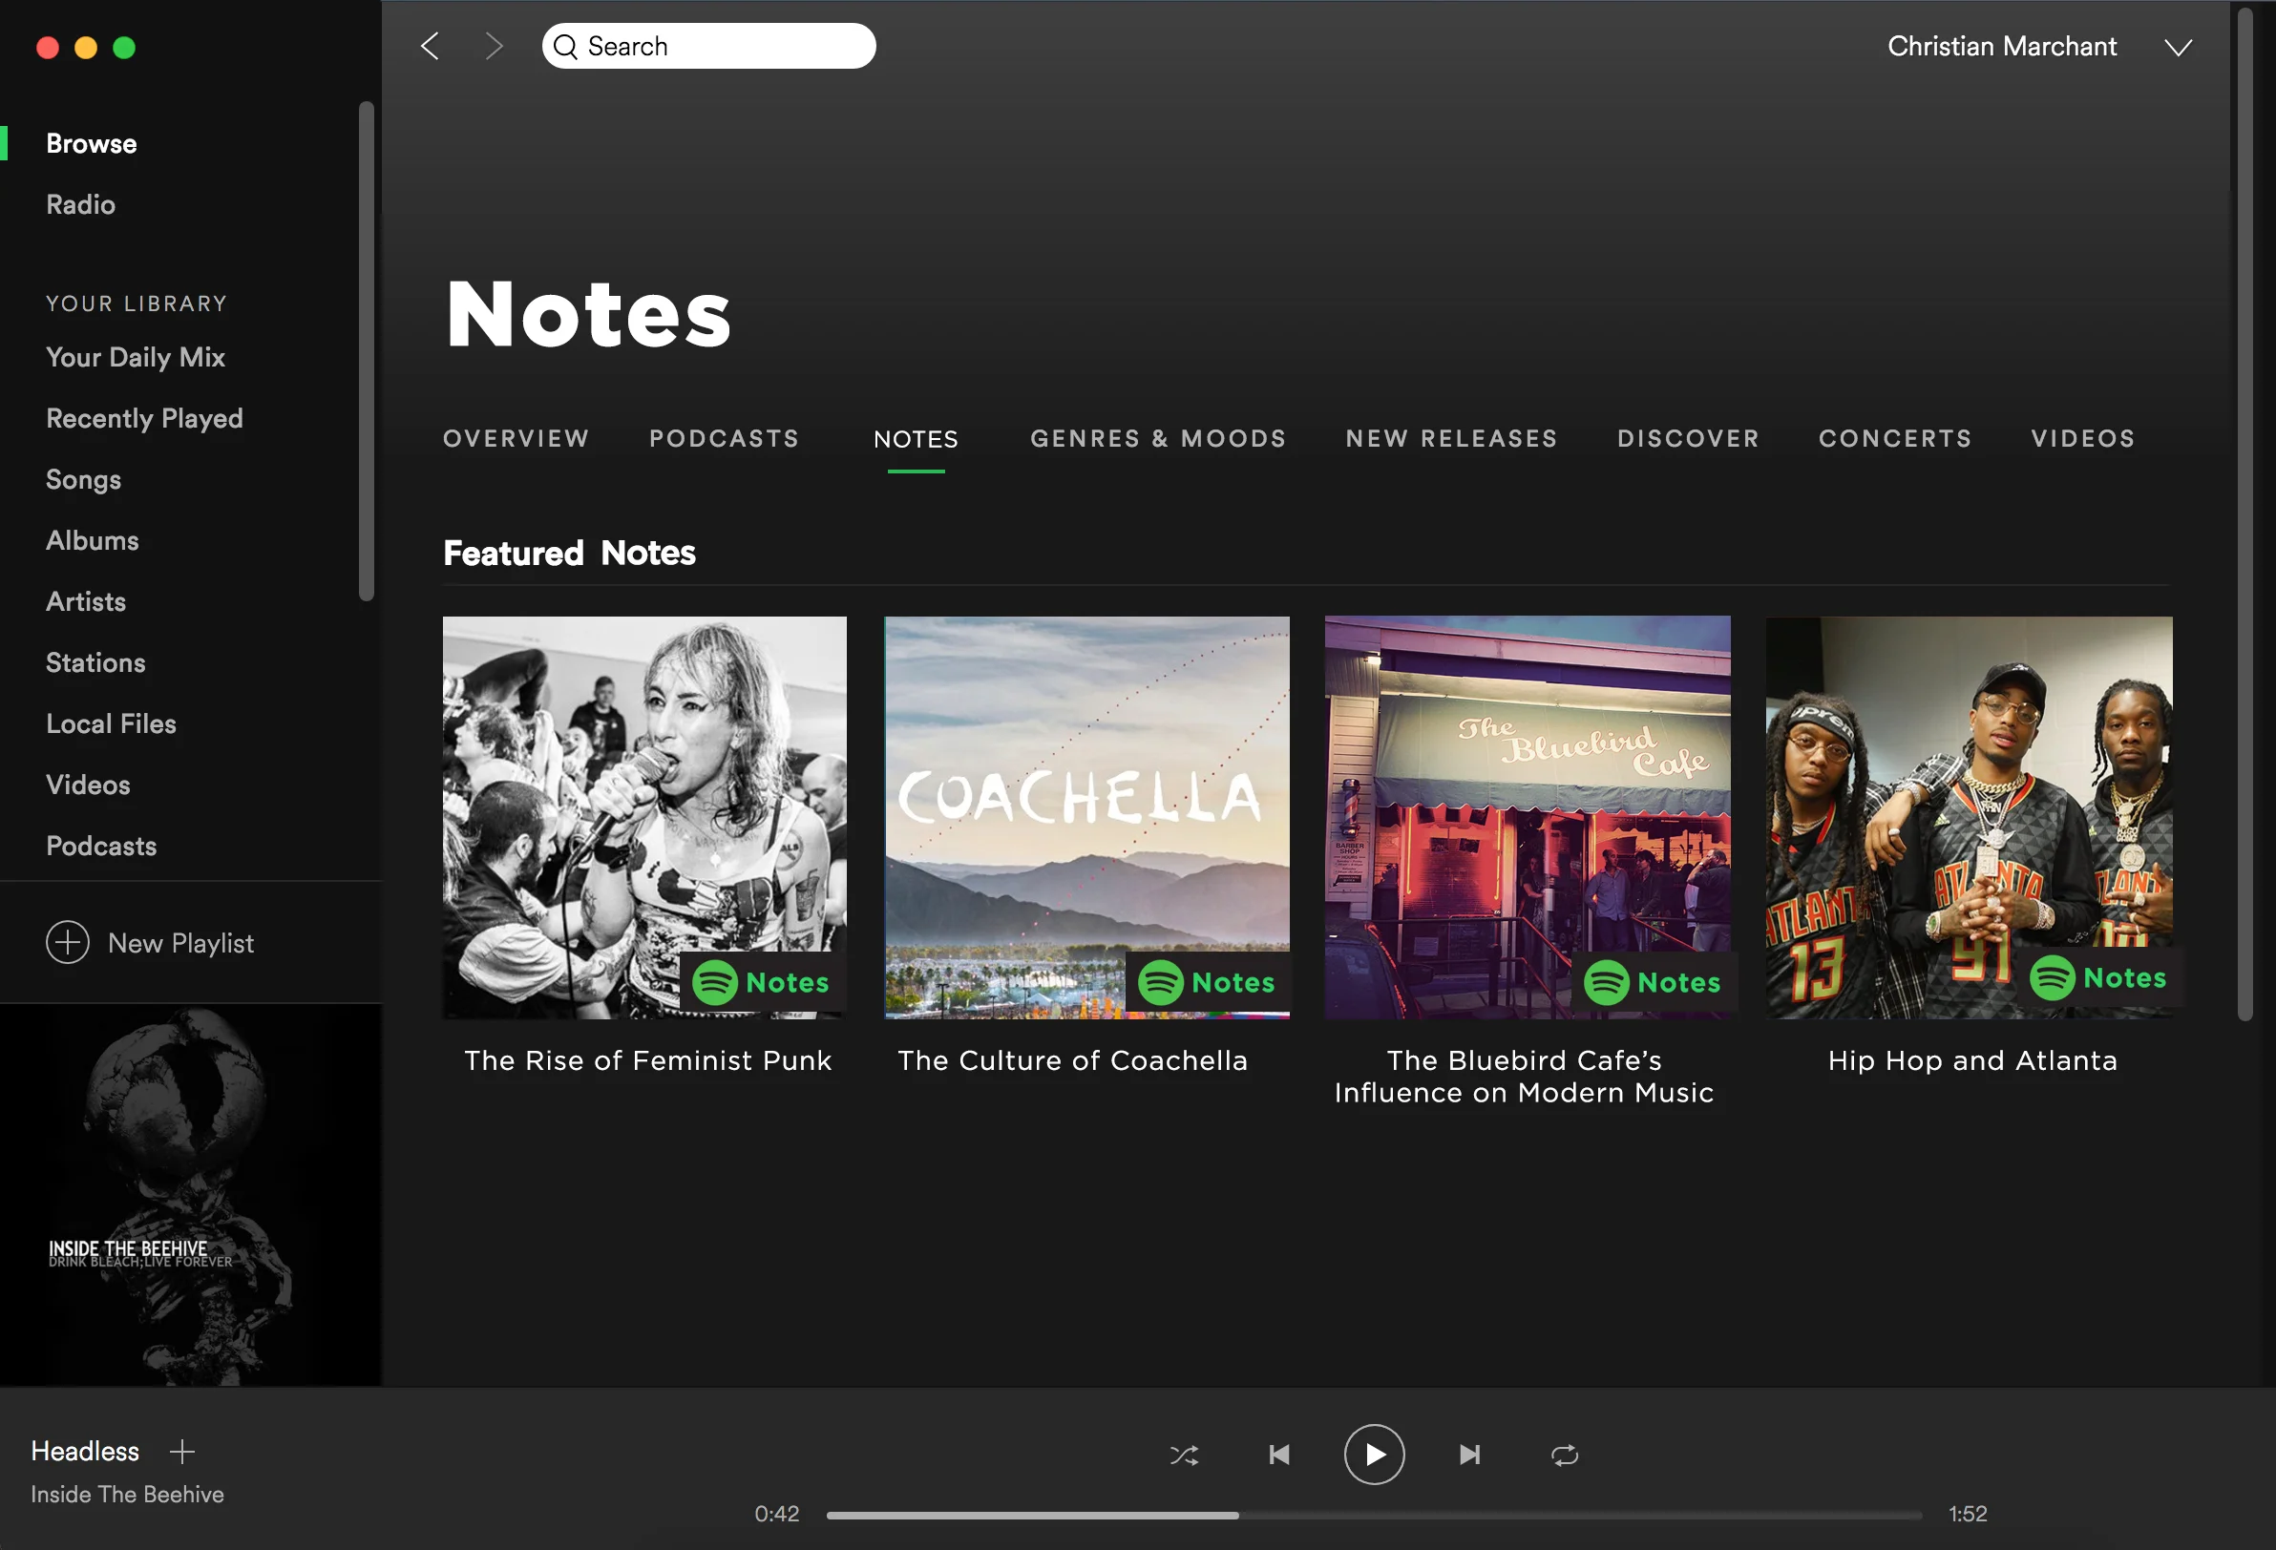Open the Feminist Punk note thumbnail
2276x1550 pixels.
(x=644, y=818)
